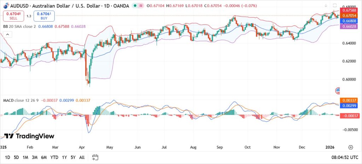Open chart settings gear on time axis
The image size is (362, 164).
coord(350,147)
